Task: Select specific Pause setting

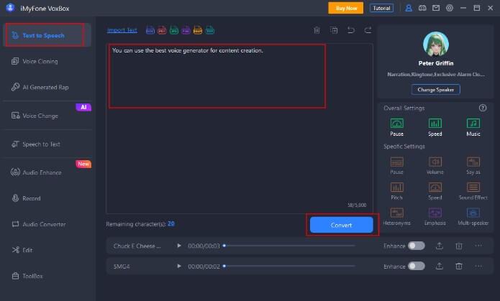Action: click(x=396, y=166)
